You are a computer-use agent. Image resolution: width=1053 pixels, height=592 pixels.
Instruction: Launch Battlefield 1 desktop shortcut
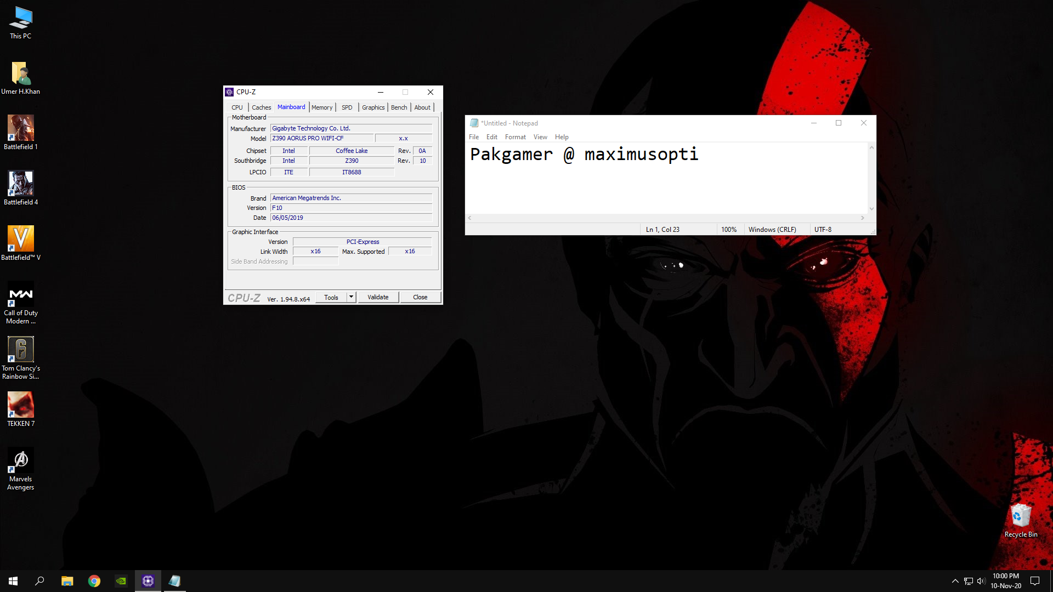coord(21,133)
